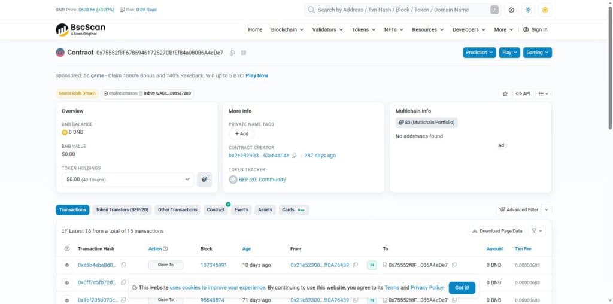
Task: Click Sign In
Action: [535, 30]
